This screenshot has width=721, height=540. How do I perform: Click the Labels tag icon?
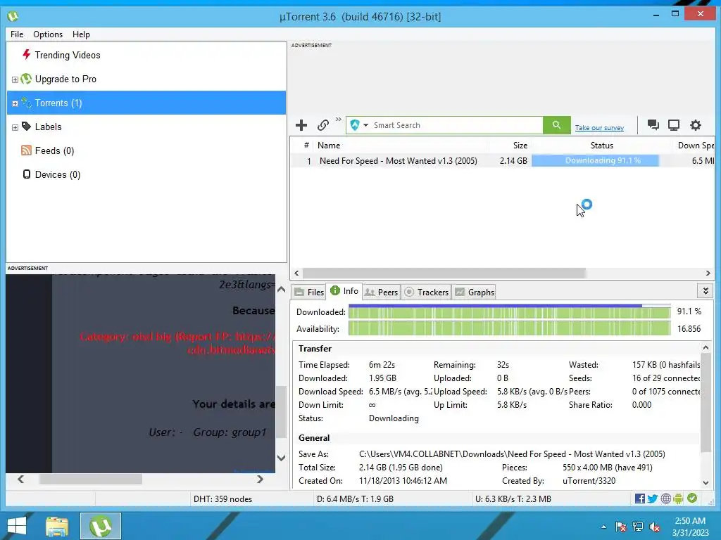26,127
